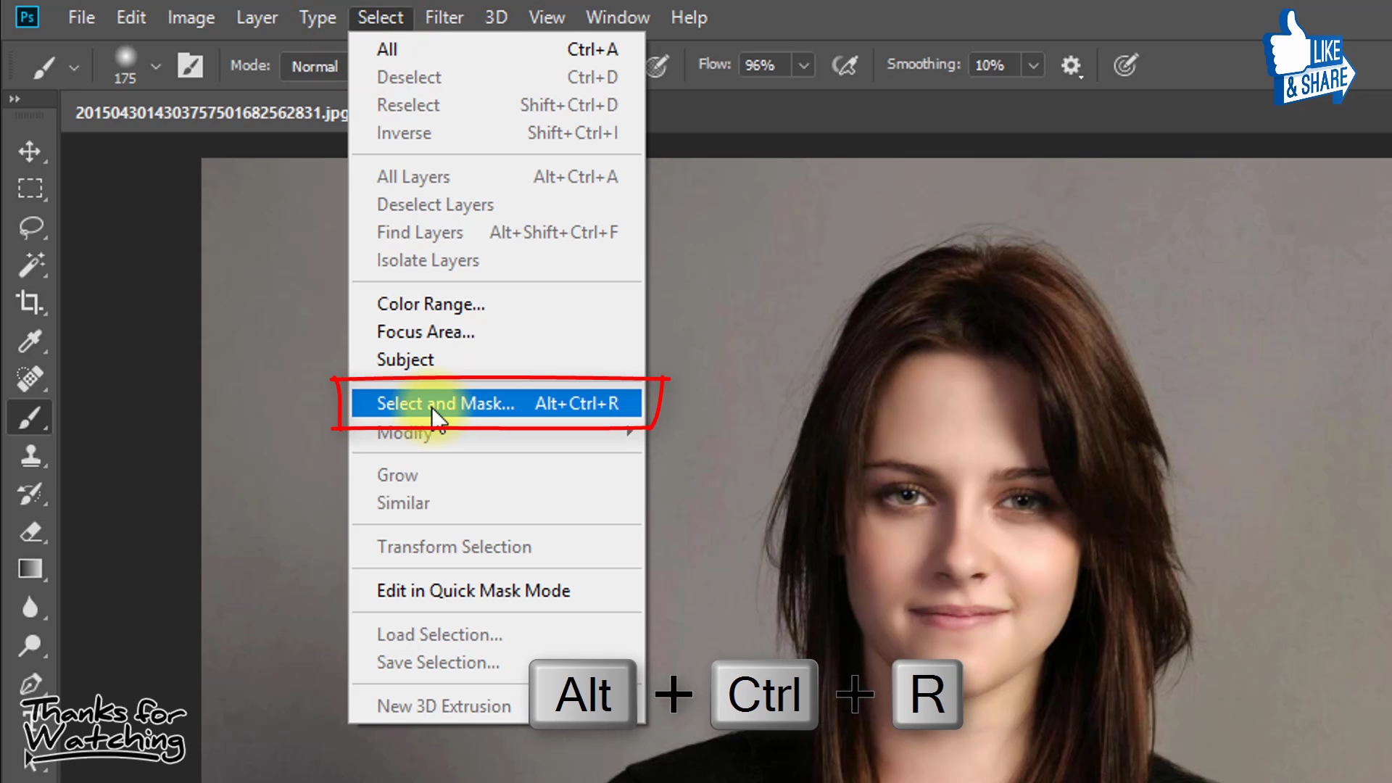The image size is (1392, 783).
Task: Open the Smoothing percentage dropdown
Action: click(x=1033, y=65)
